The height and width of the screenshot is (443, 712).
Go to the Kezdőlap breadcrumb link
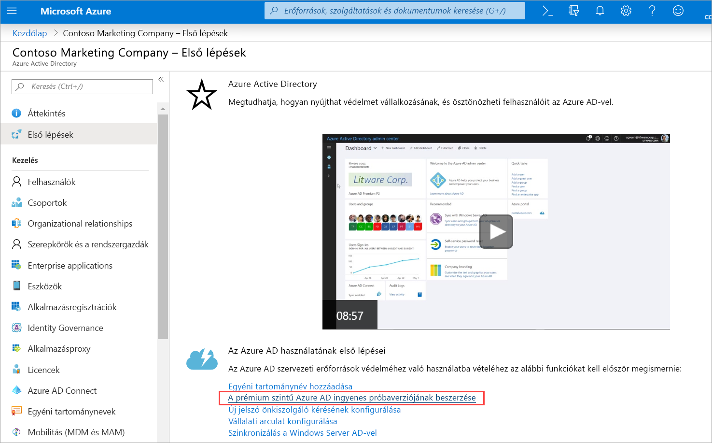(x=29, y=33)
